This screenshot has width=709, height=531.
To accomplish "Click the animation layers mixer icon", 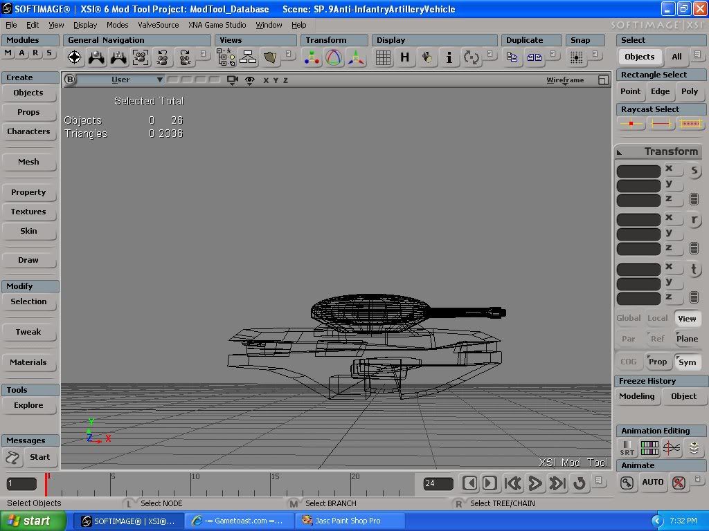I will click(x=694, y=448).
